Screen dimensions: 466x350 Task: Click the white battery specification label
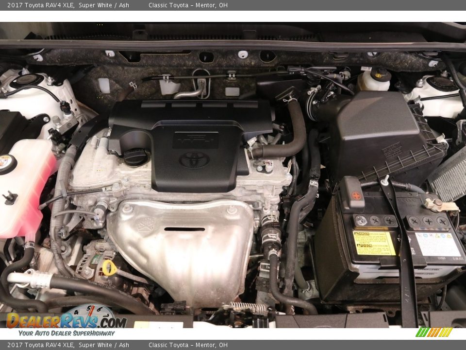point(437,244)
